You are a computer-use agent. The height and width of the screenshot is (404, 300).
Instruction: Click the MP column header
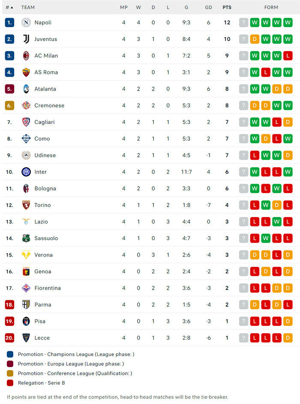click(x=124, y=7)
